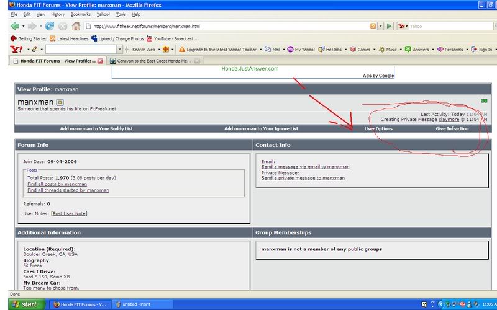Click the Yahoo search engine icon
The height and width of the screenshot is (310, 497).
(x=402, y=26)
